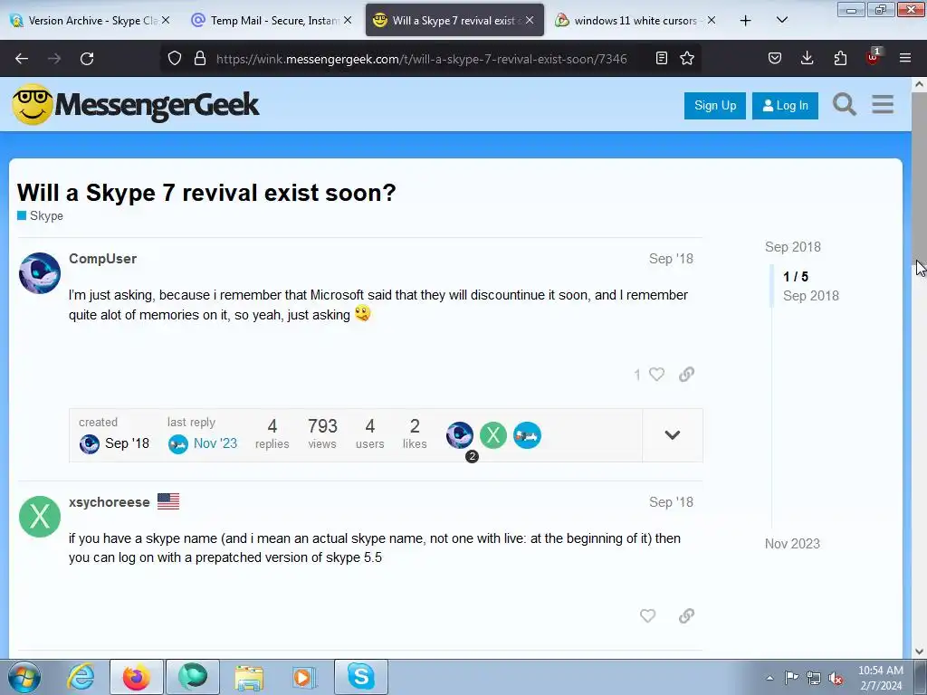Image resolution: width=927 pixels, height=695 pixels.
Task: Open media player taskbar icon
Action: tap(304, 677)
